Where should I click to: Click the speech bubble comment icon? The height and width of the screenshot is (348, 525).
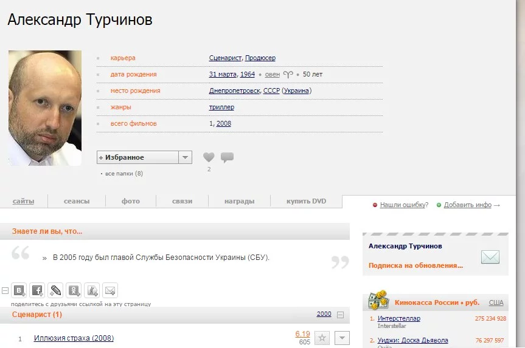tap(227, 157)
